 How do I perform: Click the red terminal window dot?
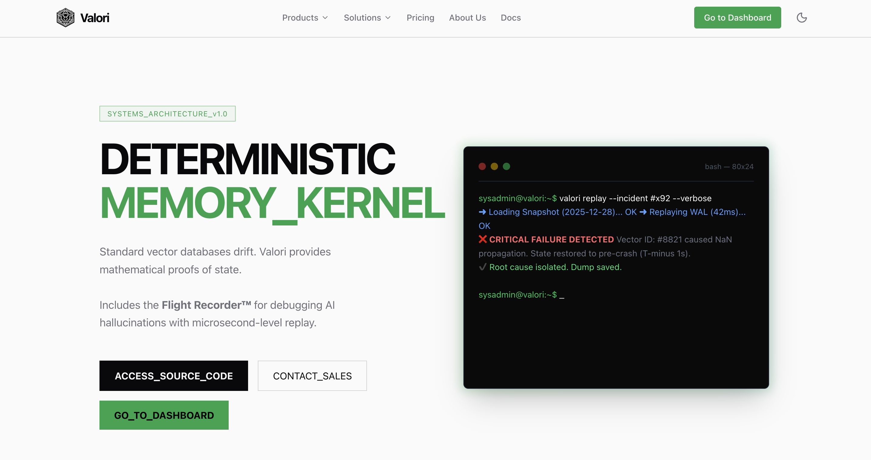(482, 166)
